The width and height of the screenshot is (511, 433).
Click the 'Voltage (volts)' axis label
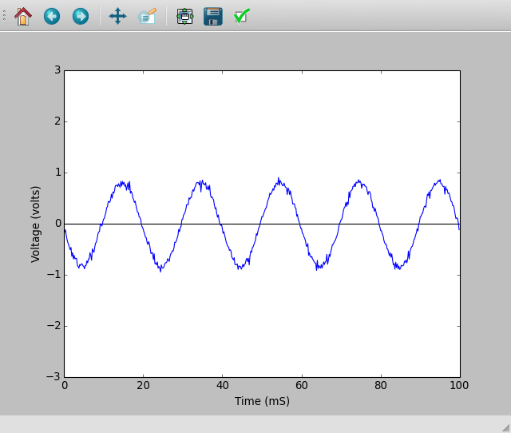[x=35, y=224]
